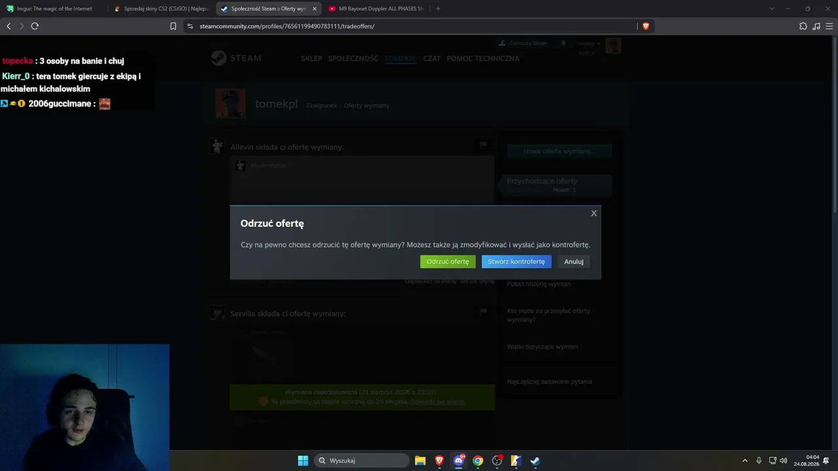
Task: Open the tomekpl profile name link
Action: 276,105
